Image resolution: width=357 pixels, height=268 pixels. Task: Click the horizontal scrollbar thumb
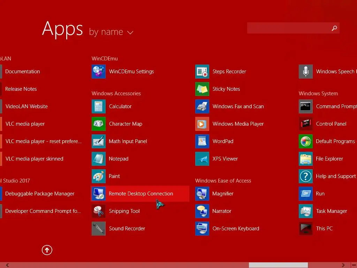click(x=278, y=265)
